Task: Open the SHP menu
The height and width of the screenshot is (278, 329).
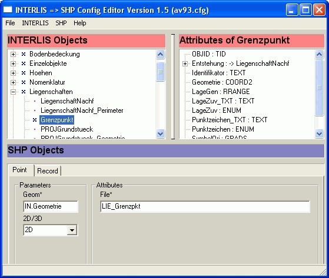Action: [x=61, y=23]
